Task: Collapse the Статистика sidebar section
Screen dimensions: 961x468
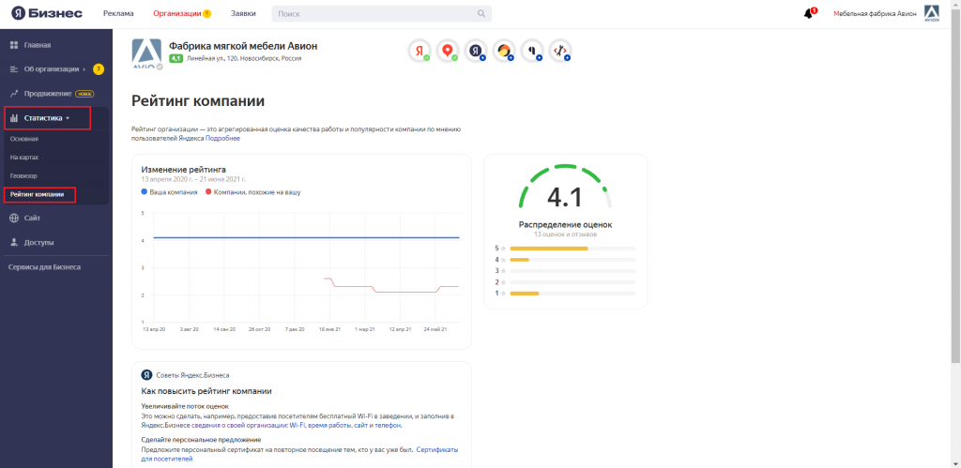Action: pyautogui.click(x=47, y=118)
